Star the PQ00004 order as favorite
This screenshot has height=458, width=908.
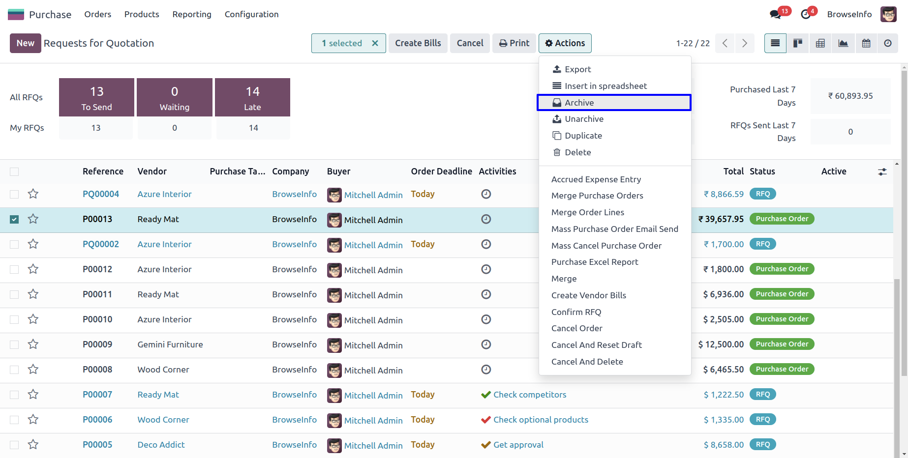pyautogui.click(x=33, y=194)
